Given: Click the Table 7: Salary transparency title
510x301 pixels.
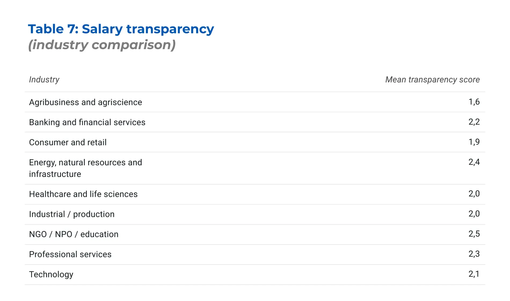Looking at the screenshot, I should click(121, 29).
